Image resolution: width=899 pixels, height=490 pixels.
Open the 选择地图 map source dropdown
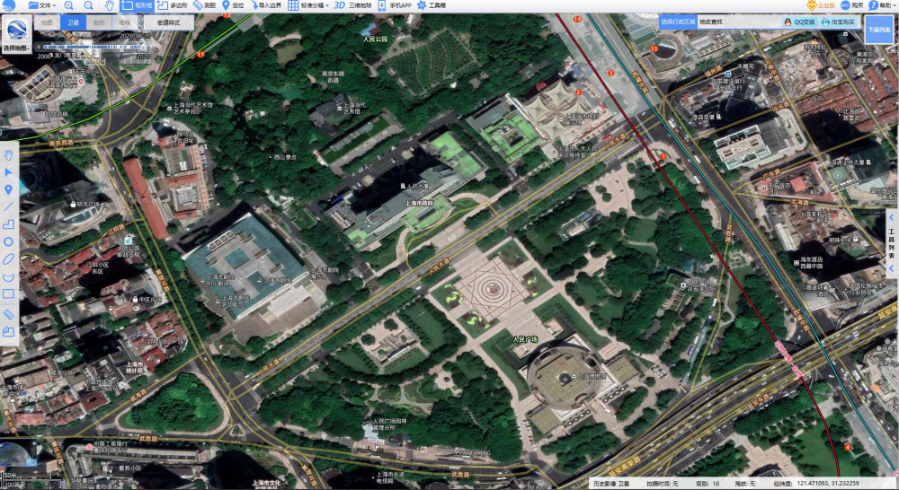pyautogui.click(x=16, y=34)
